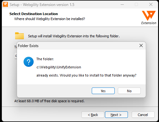Viewport: 159px width, 122px height.
Task: Close the Setup window
Action: pyautogui.click(x=151, y=4)
